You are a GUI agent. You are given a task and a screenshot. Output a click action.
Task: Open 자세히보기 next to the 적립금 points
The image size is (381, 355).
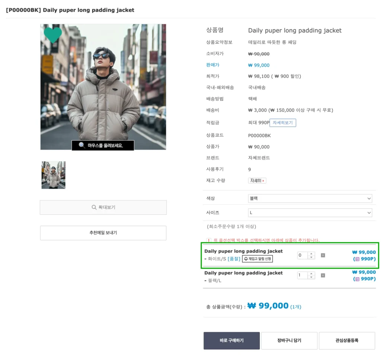pyautogui.click(x=283, y=123)
